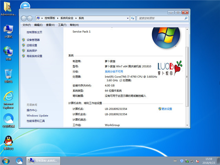Click 系统和安全 in the breadcrumb

[x=67, y=18]
